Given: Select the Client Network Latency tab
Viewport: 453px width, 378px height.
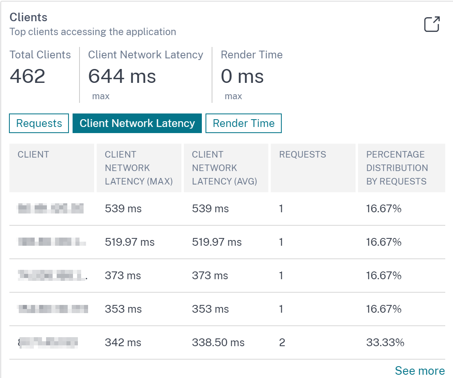Looking at the screenshot, I should (137, 123).
